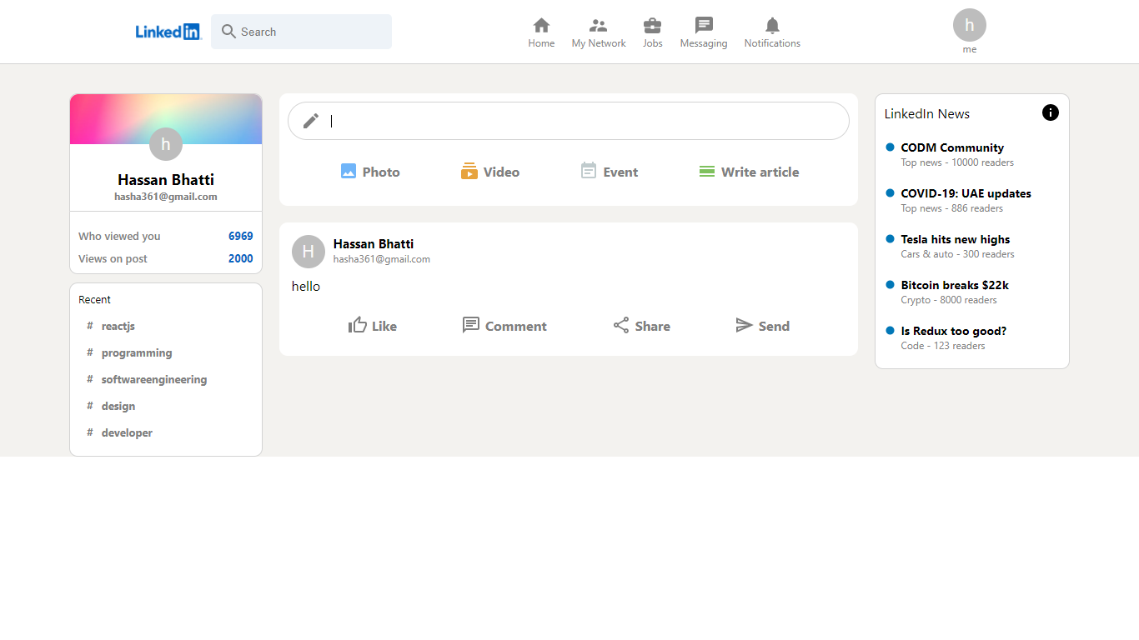The width and height of the screenshot is (1139, 640).
Task: Click the 2000 views count
Action: 241,258
